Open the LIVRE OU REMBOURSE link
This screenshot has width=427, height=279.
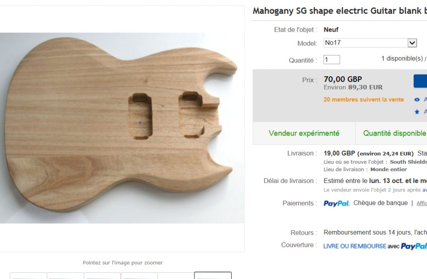click(x=355, y=246)
